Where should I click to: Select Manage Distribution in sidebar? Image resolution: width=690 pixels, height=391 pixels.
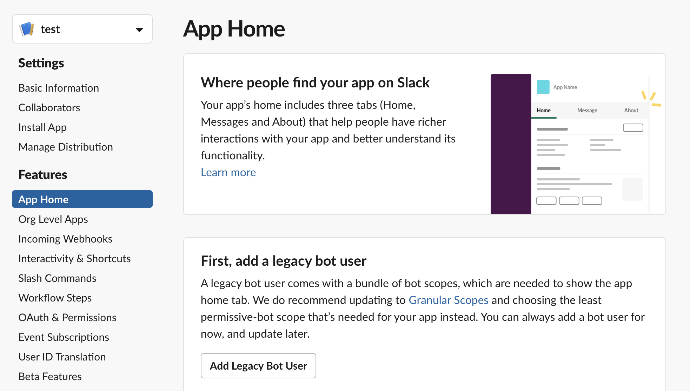(x=66, y=147)
